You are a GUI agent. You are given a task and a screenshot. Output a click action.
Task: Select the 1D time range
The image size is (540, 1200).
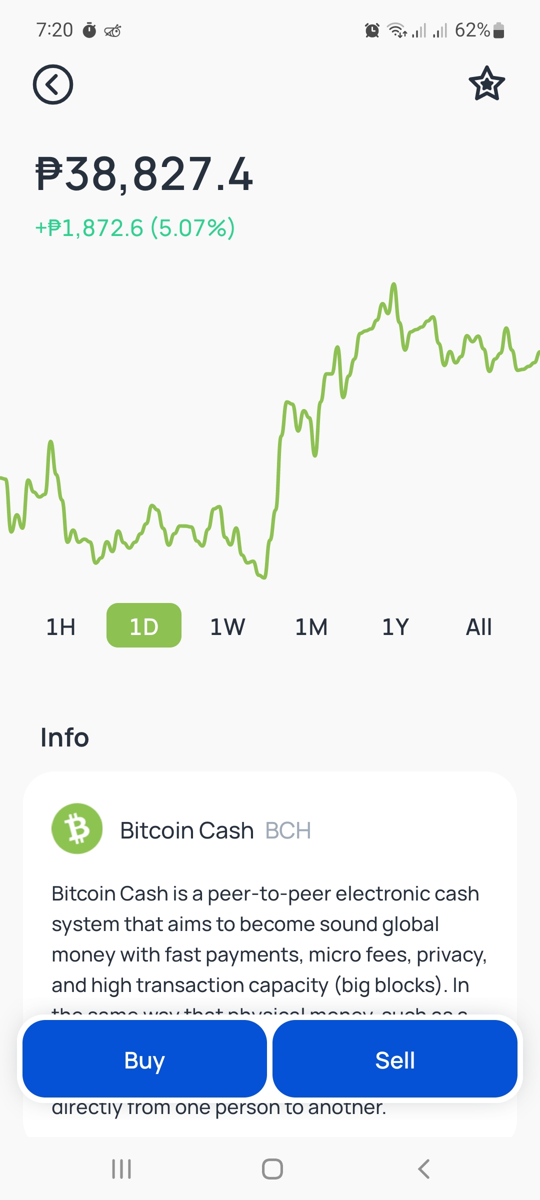(x=144, y=625)
